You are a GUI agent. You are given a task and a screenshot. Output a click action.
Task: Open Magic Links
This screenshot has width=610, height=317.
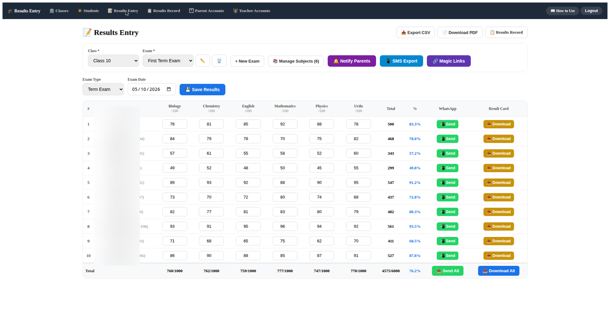(x=449, y=61)
